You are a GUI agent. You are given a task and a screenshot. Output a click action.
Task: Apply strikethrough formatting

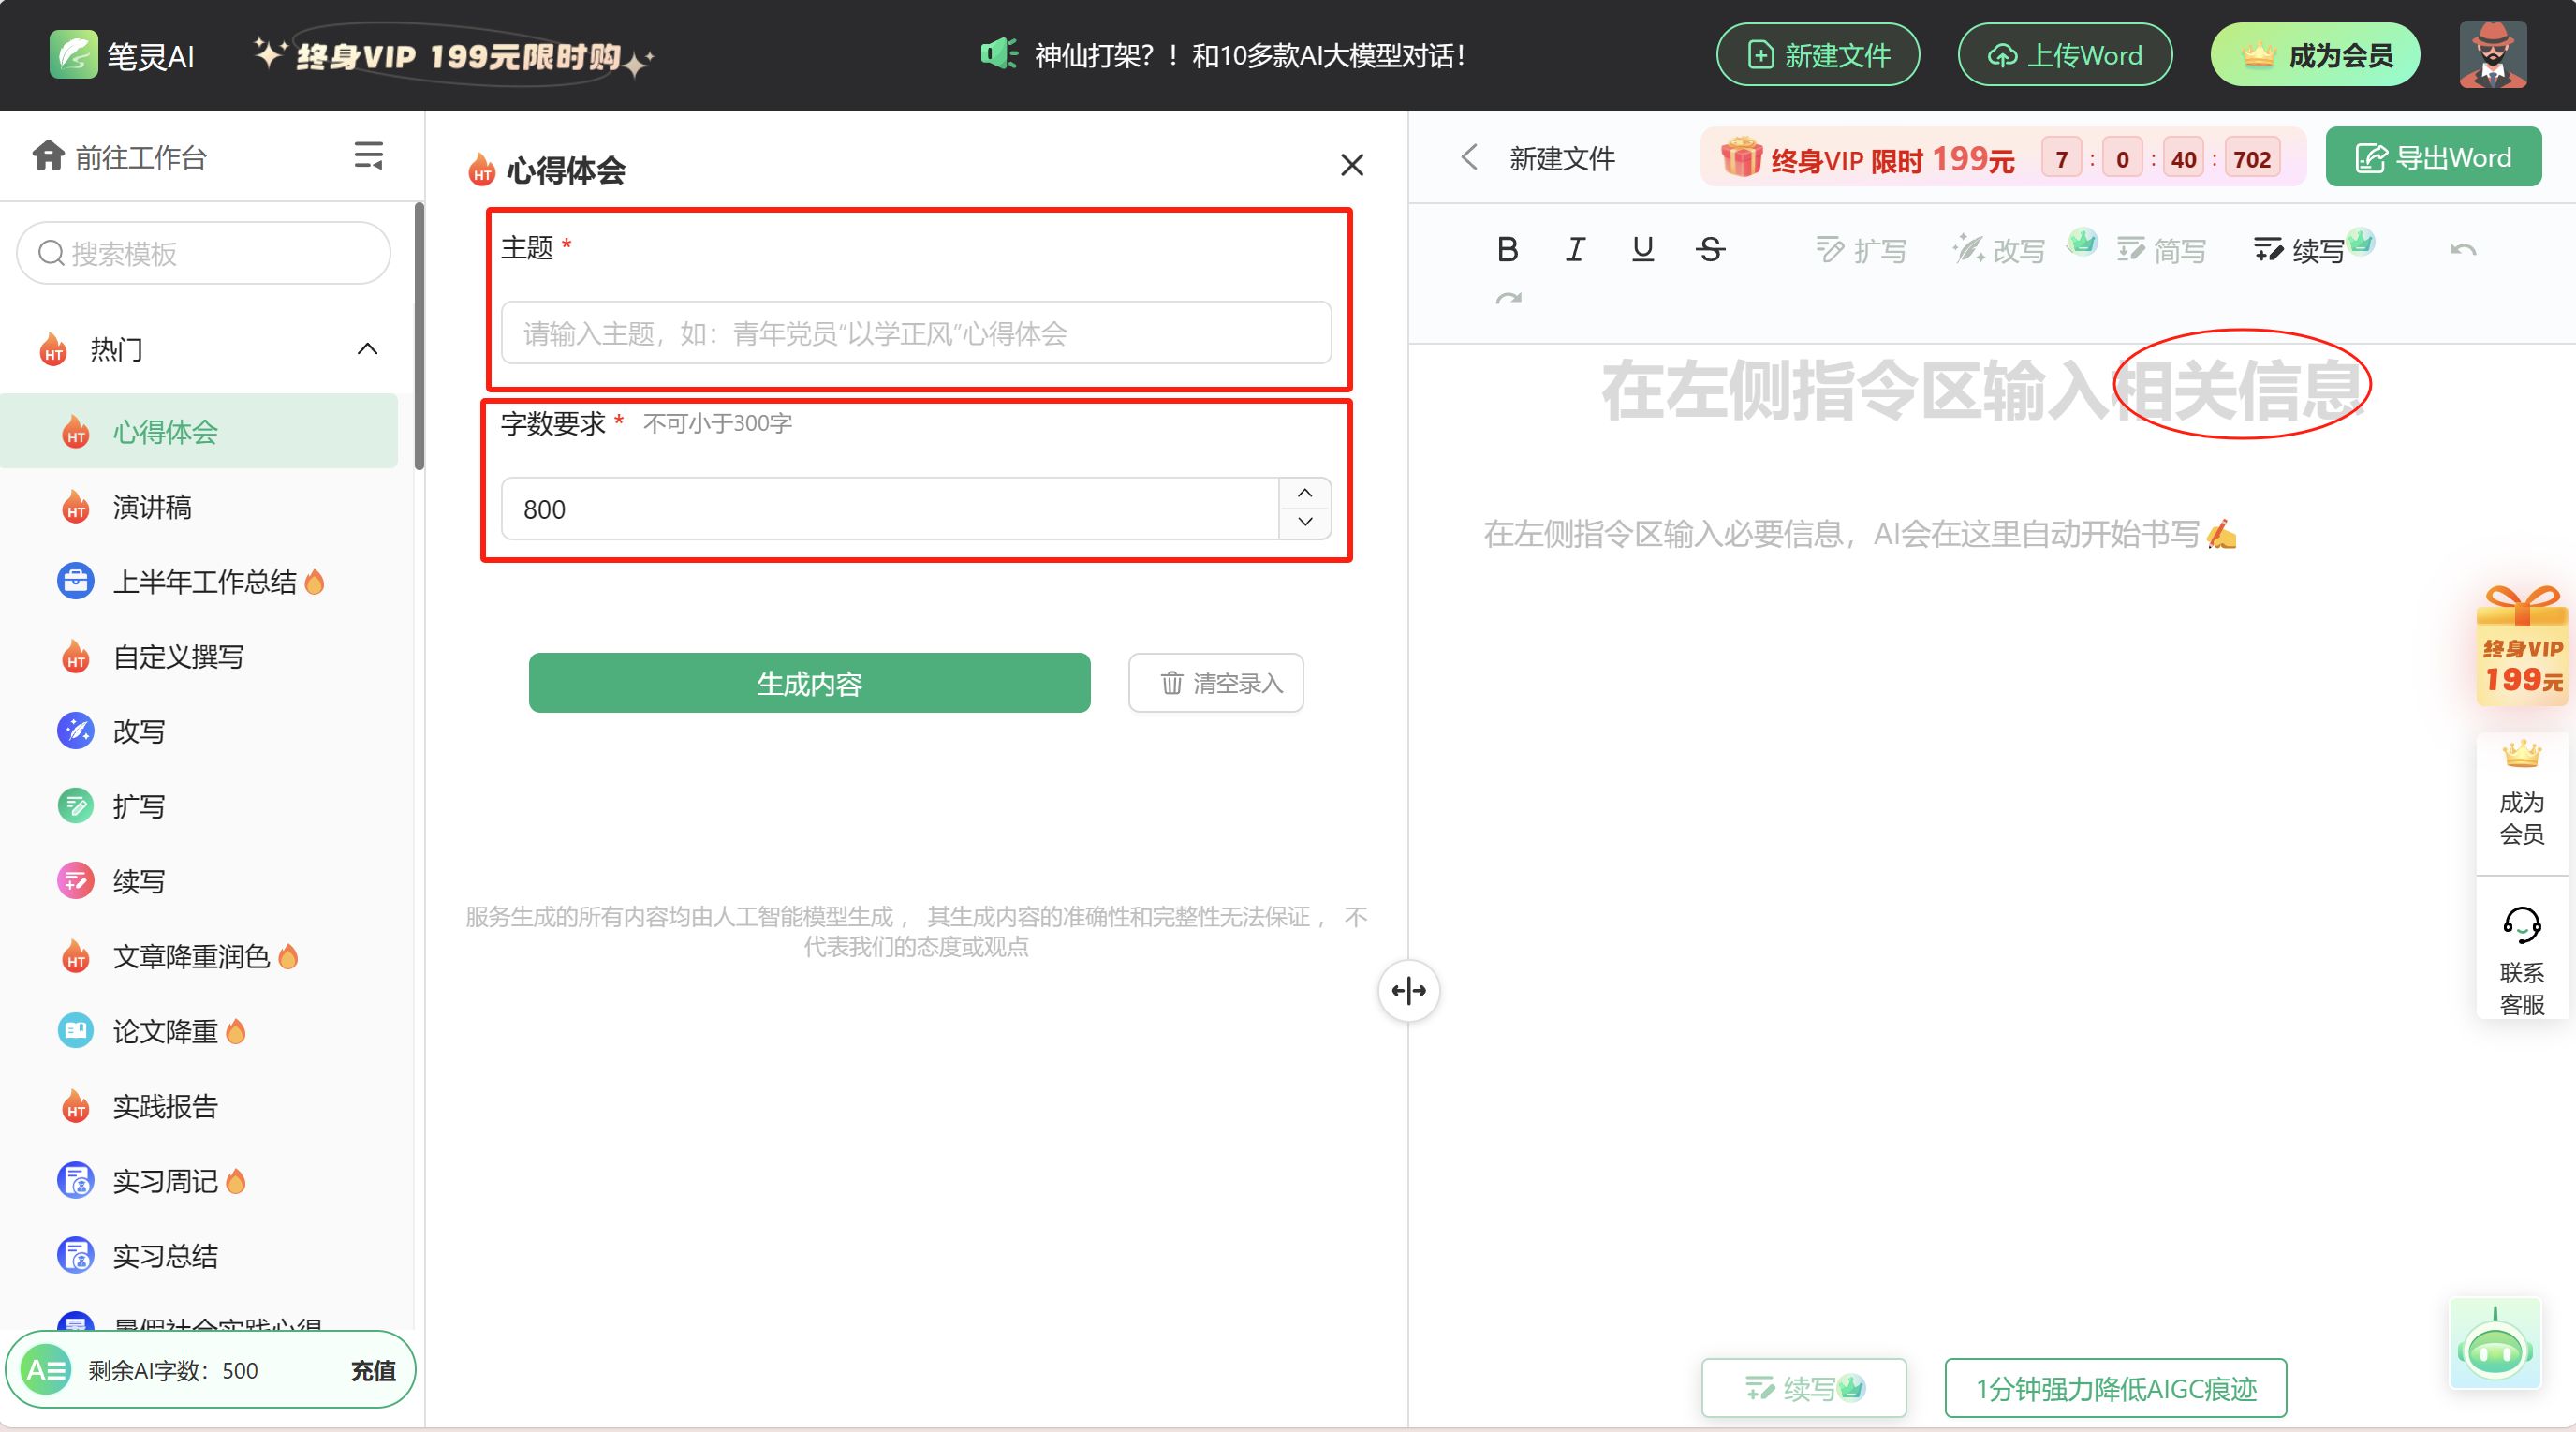1710,249
